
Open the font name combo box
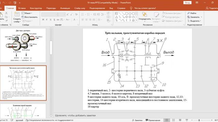pos(49,15)
